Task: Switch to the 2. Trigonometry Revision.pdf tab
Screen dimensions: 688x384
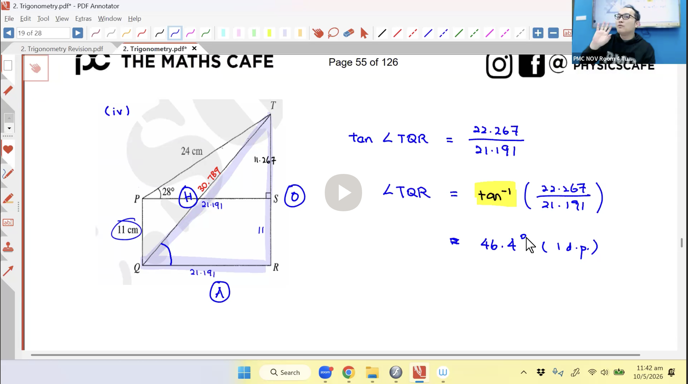Action: 62,49
